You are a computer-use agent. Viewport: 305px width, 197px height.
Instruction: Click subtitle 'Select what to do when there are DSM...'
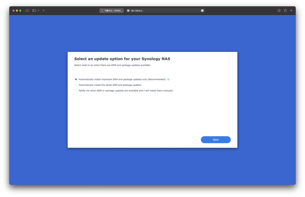(112, 65)
